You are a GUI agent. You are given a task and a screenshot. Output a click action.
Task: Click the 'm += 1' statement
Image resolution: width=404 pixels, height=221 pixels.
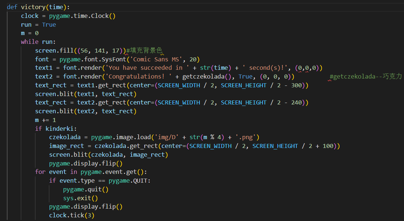tap(45, 120)
